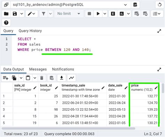Image resolution: width=165 pixels, height=137 pixels.
Task: Maximize the Data Output panel
Action: [x=159, y=69]
